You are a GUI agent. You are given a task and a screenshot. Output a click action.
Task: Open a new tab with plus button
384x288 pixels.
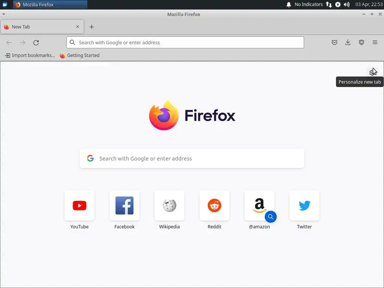[91, 27]
